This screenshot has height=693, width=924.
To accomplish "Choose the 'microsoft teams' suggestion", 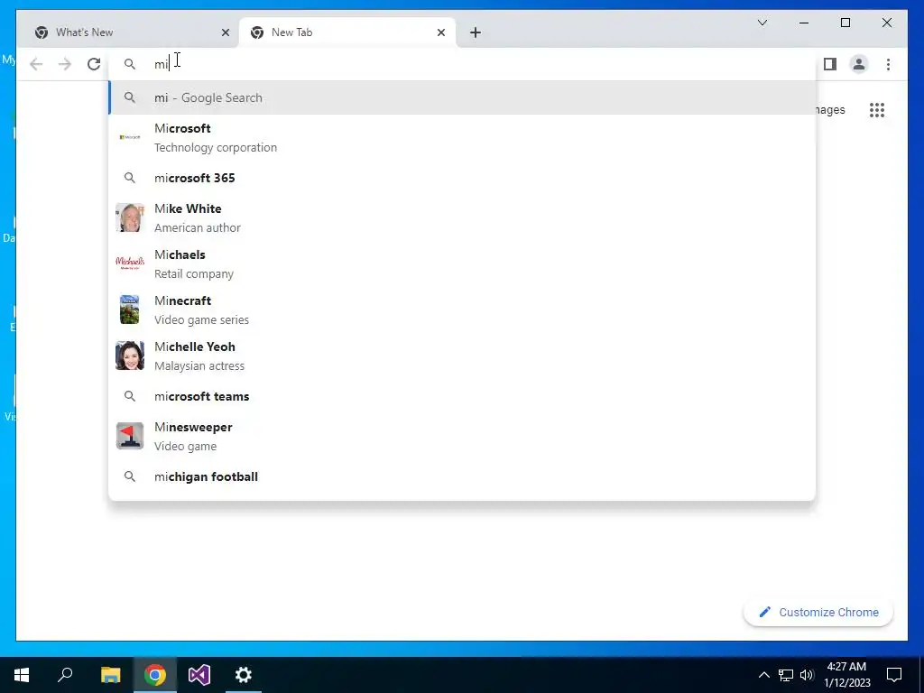I will point(462,397).
